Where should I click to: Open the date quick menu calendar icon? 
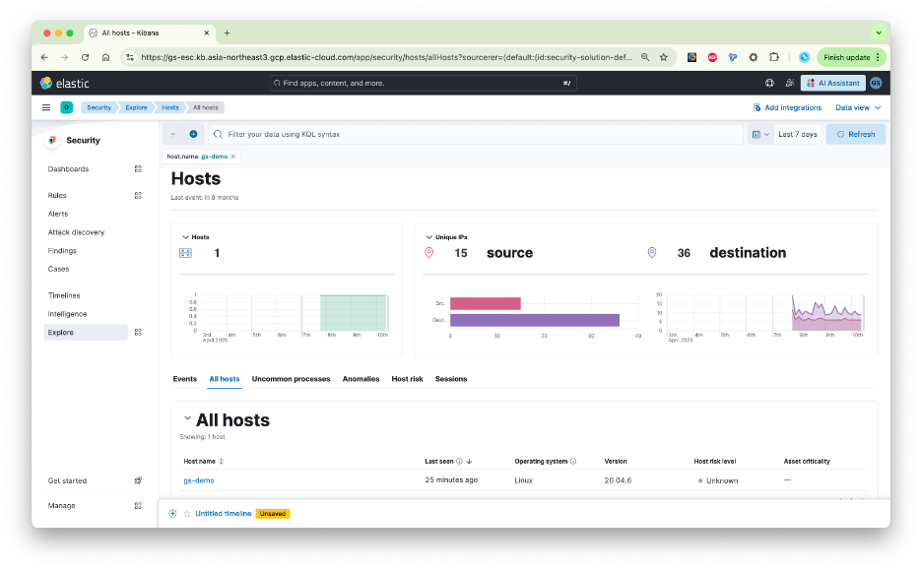click(x=760, y=135)
